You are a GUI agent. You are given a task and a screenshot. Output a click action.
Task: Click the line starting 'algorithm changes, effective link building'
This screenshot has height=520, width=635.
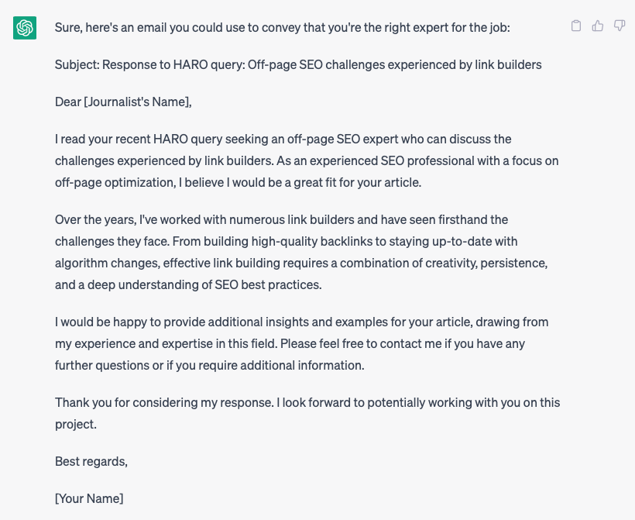point(301,263)
